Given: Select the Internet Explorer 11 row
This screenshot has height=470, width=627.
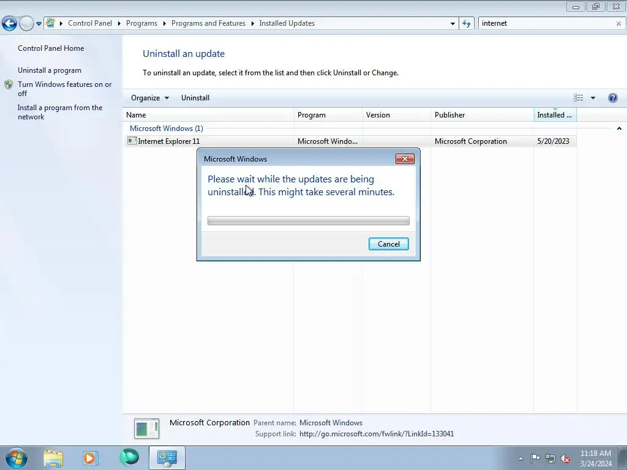Looking at the screenshot, I should [x=350, y=141].
